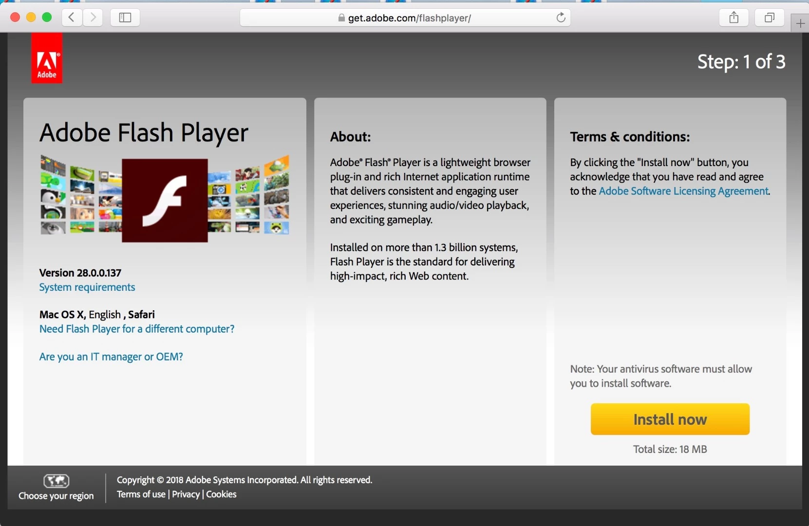Click Choose your region
This screenshot has width=809, height=526.
tap(56, 496)
